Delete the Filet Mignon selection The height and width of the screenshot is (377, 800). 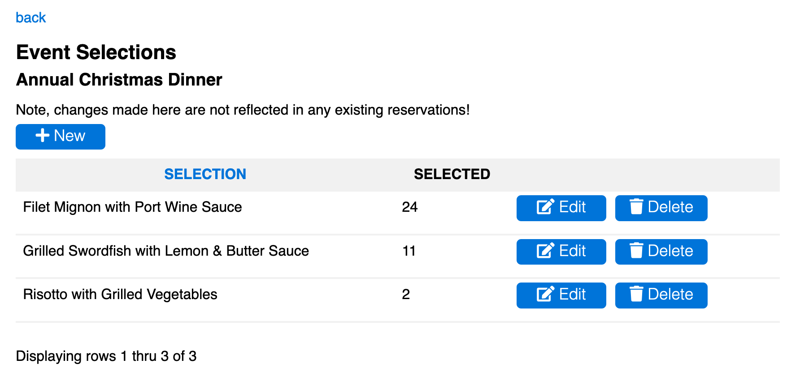pyautogui.click(x=661, y=208)
